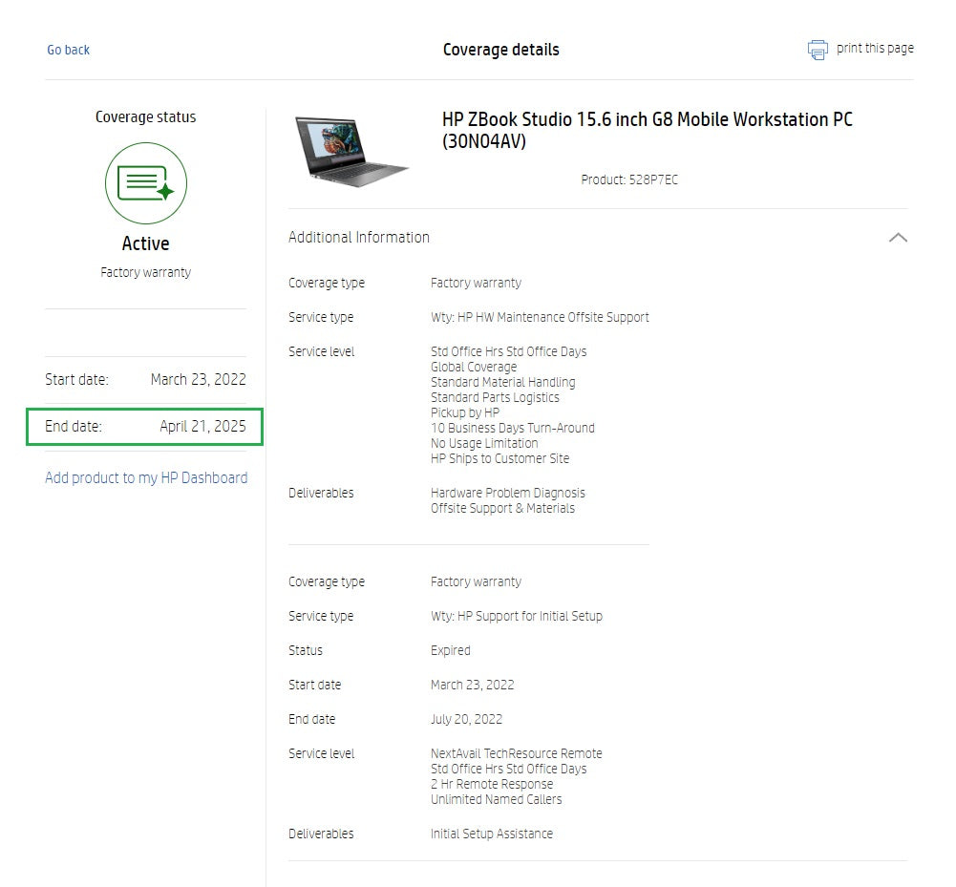Click 'No Usage Limitation' text
The image size is (956, 887).
tap(485, 443)
